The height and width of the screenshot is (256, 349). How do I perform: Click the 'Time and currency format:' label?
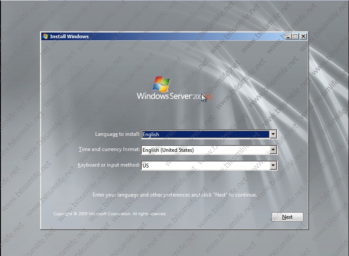[x=109, y=149]
